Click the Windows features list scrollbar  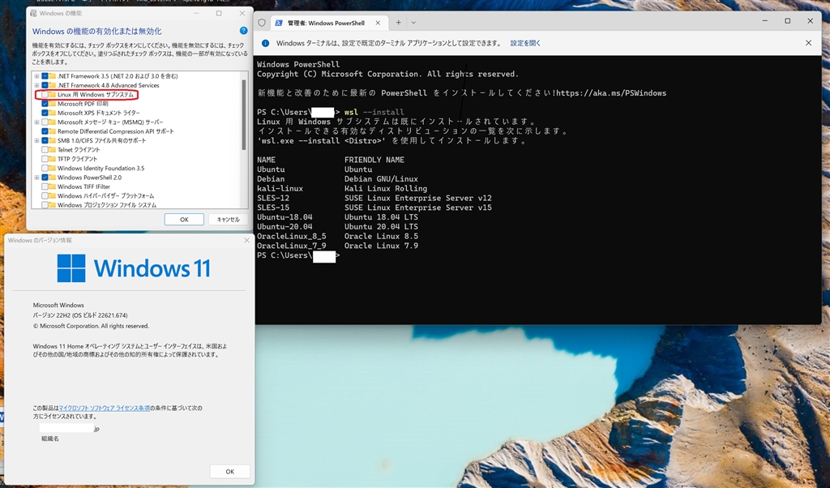[244, 114]
